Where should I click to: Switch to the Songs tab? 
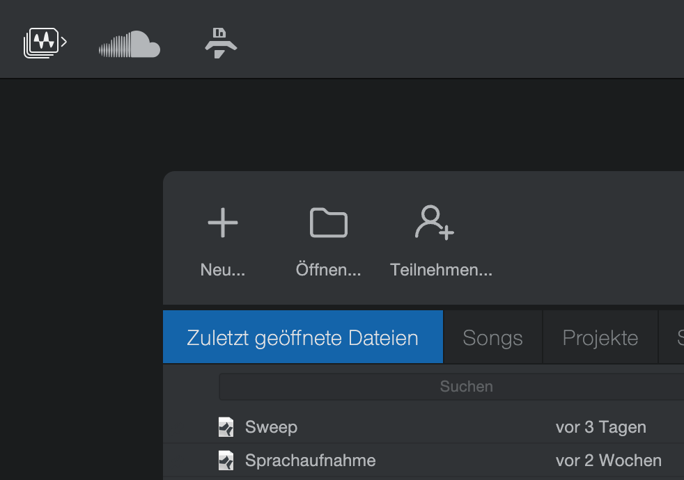tap(492, 337)
